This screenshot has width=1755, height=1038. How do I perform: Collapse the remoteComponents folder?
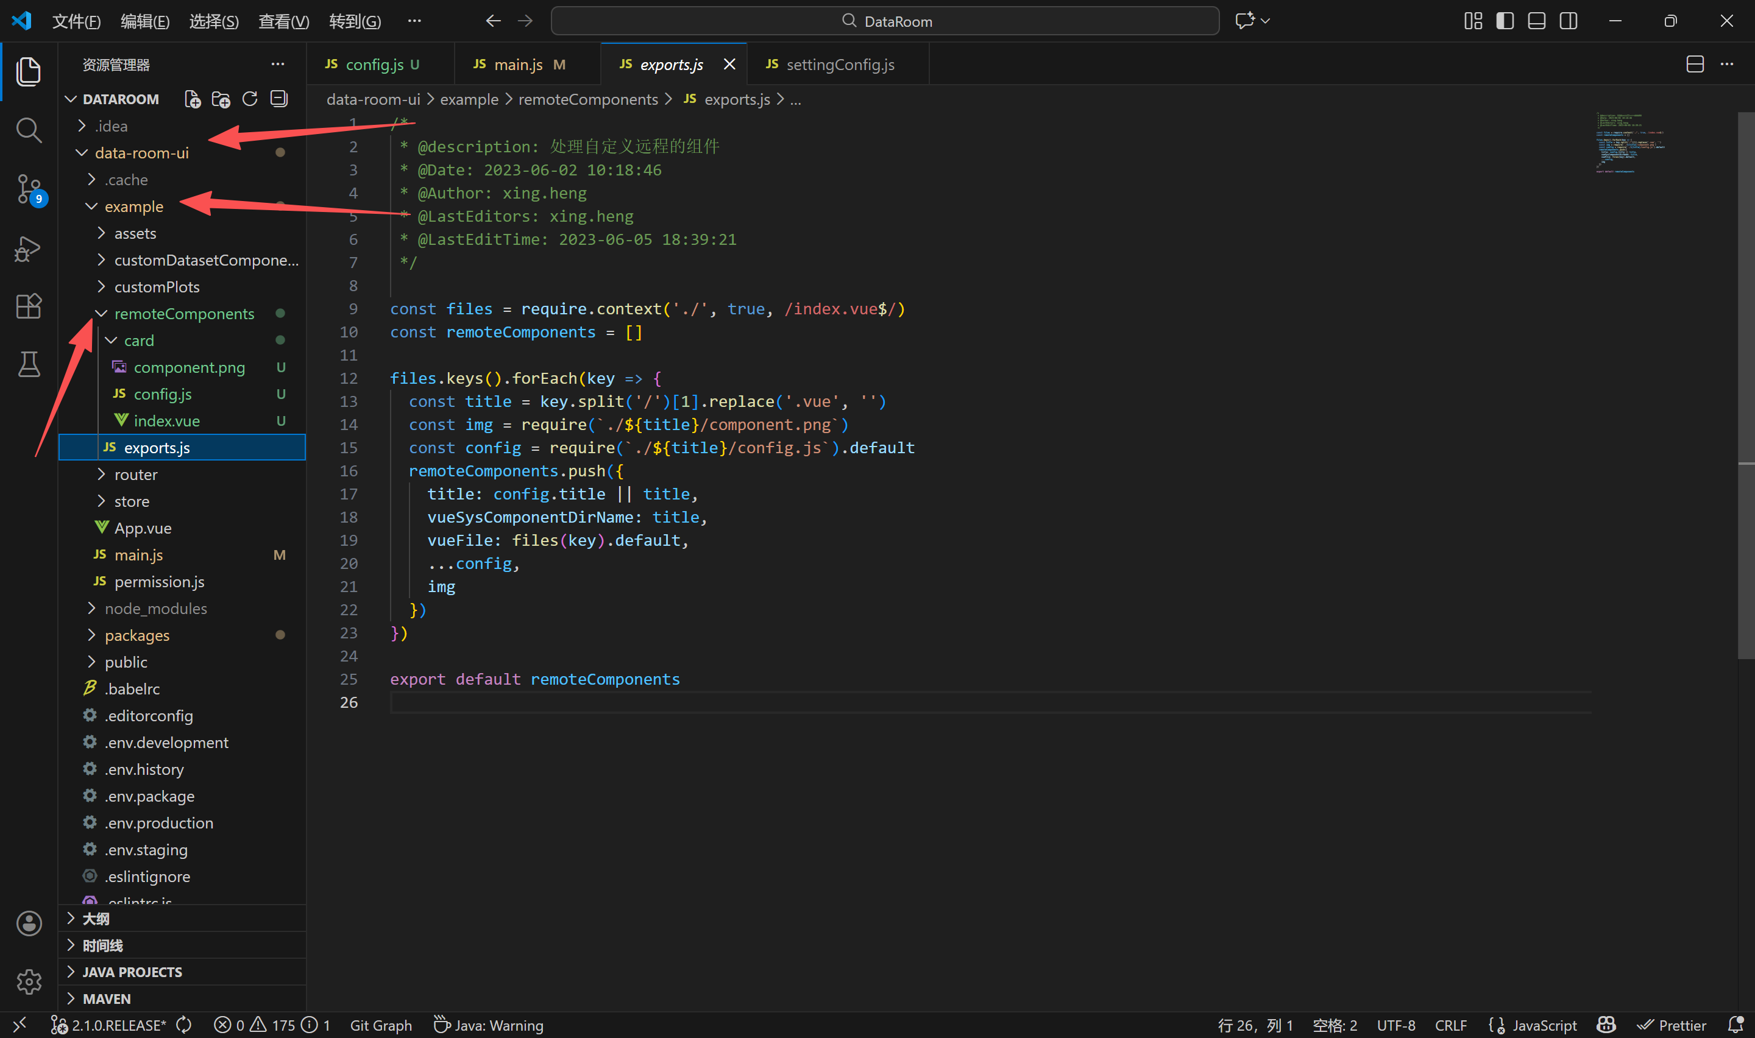tap(184, 313)
